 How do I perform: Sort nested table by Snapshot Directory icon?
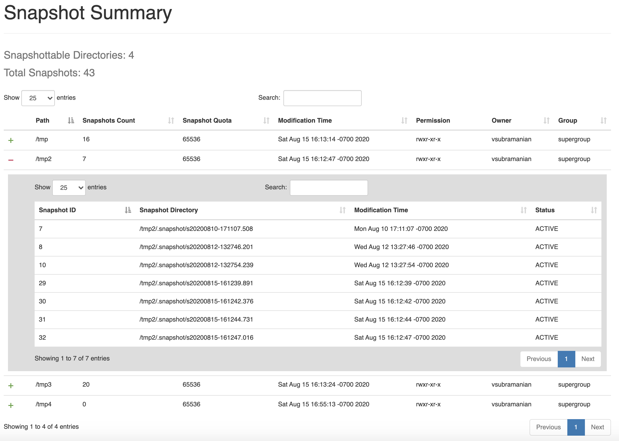click(342, 210)
